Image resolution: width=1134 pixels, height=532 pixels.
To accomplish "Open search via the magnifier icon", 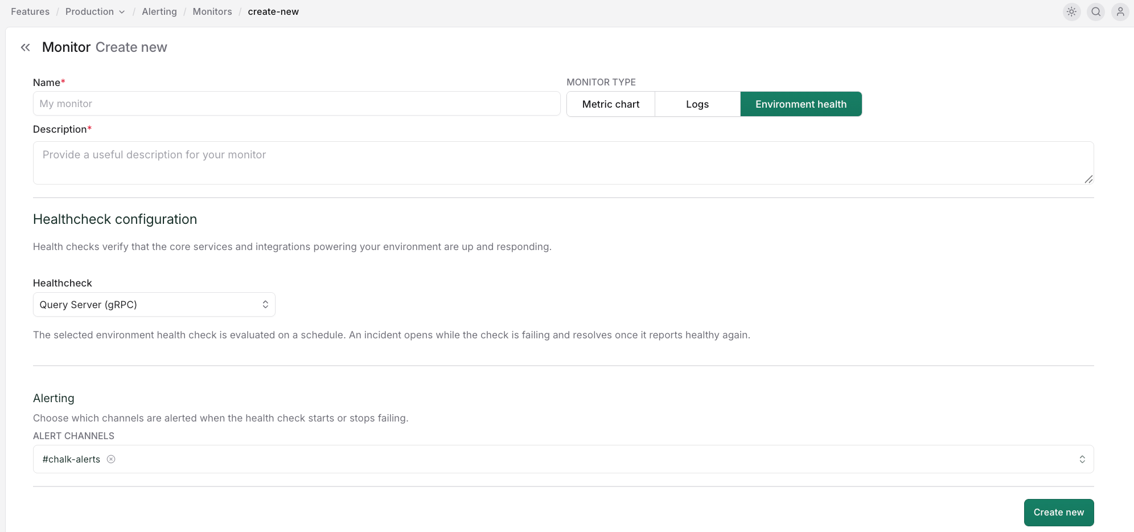I will (x=1096, y=11).
